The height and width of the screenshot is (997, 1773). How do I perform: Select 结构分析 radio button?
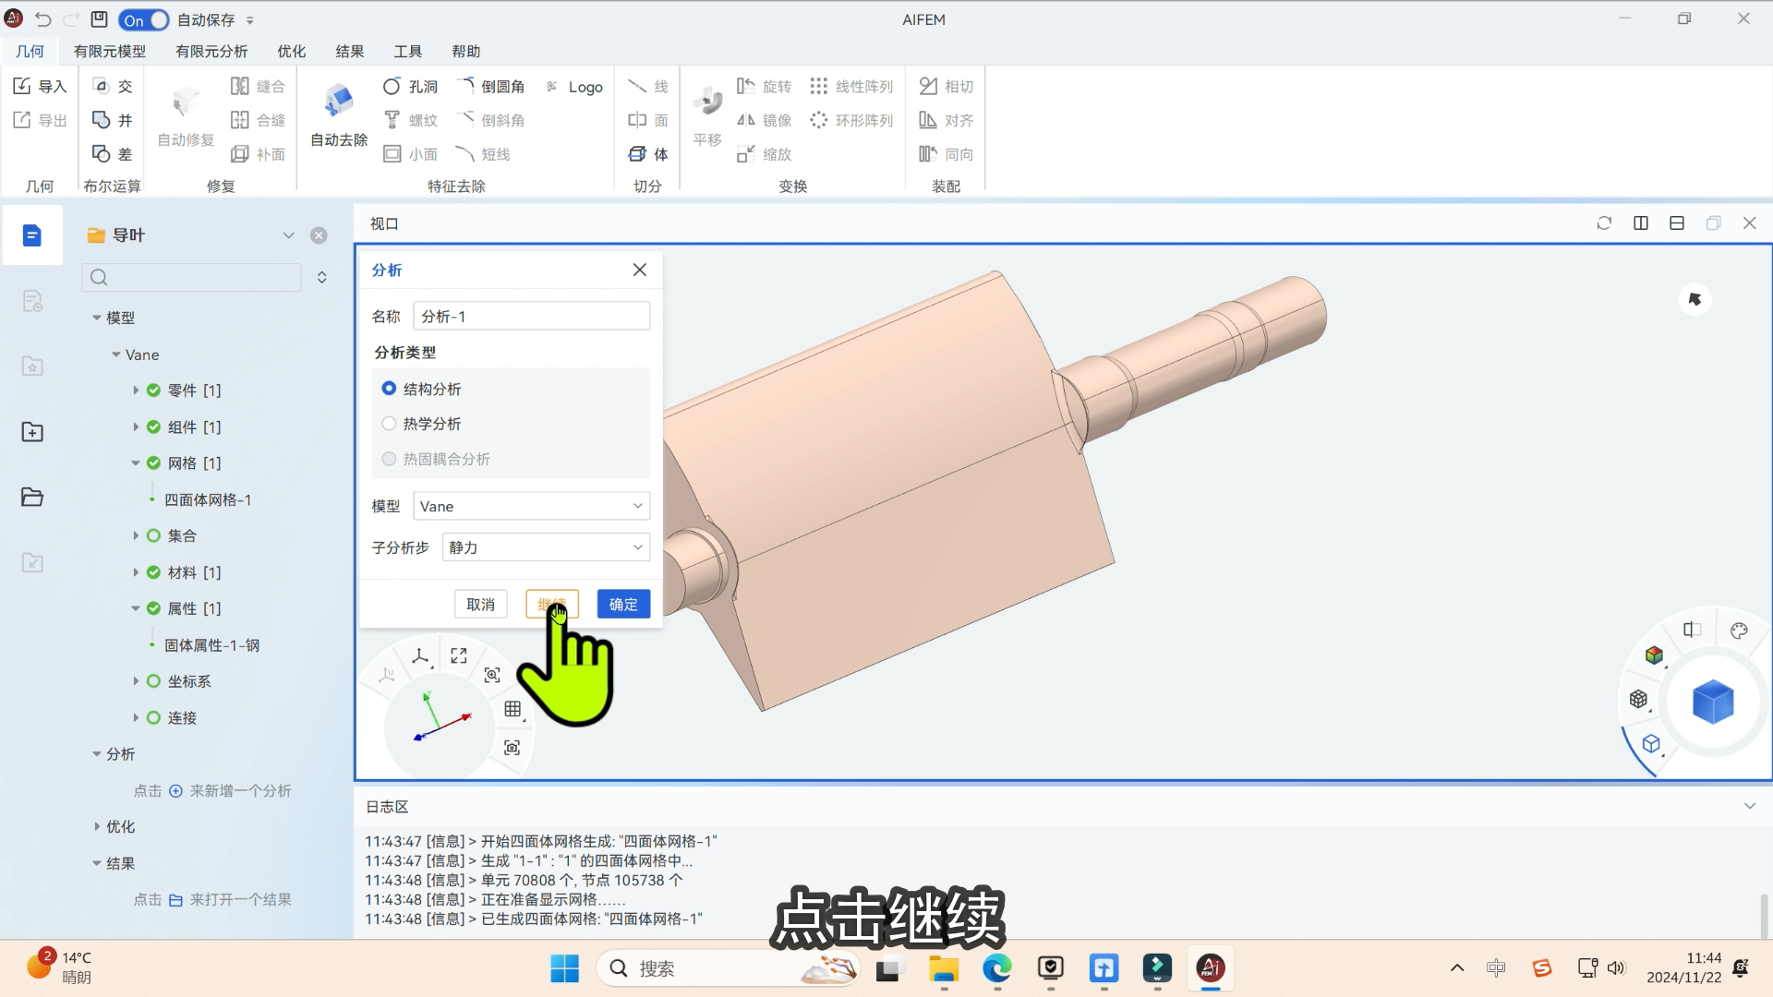tap(389, 387)
